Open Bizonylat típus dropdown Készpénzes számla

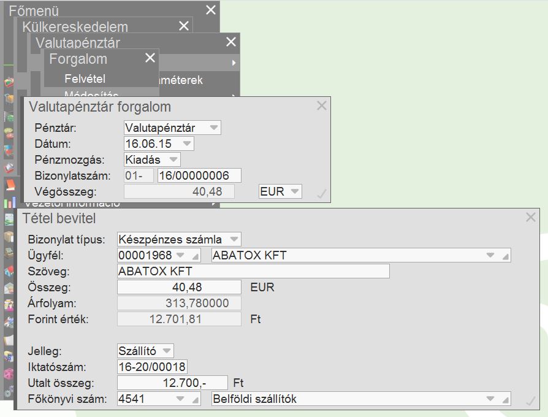click(x=234, y=239)
